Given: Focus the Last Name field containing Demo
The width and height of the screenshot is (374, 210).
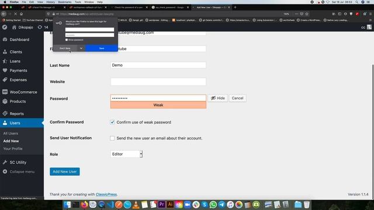Looking at the screenshot, I should 158,65.
